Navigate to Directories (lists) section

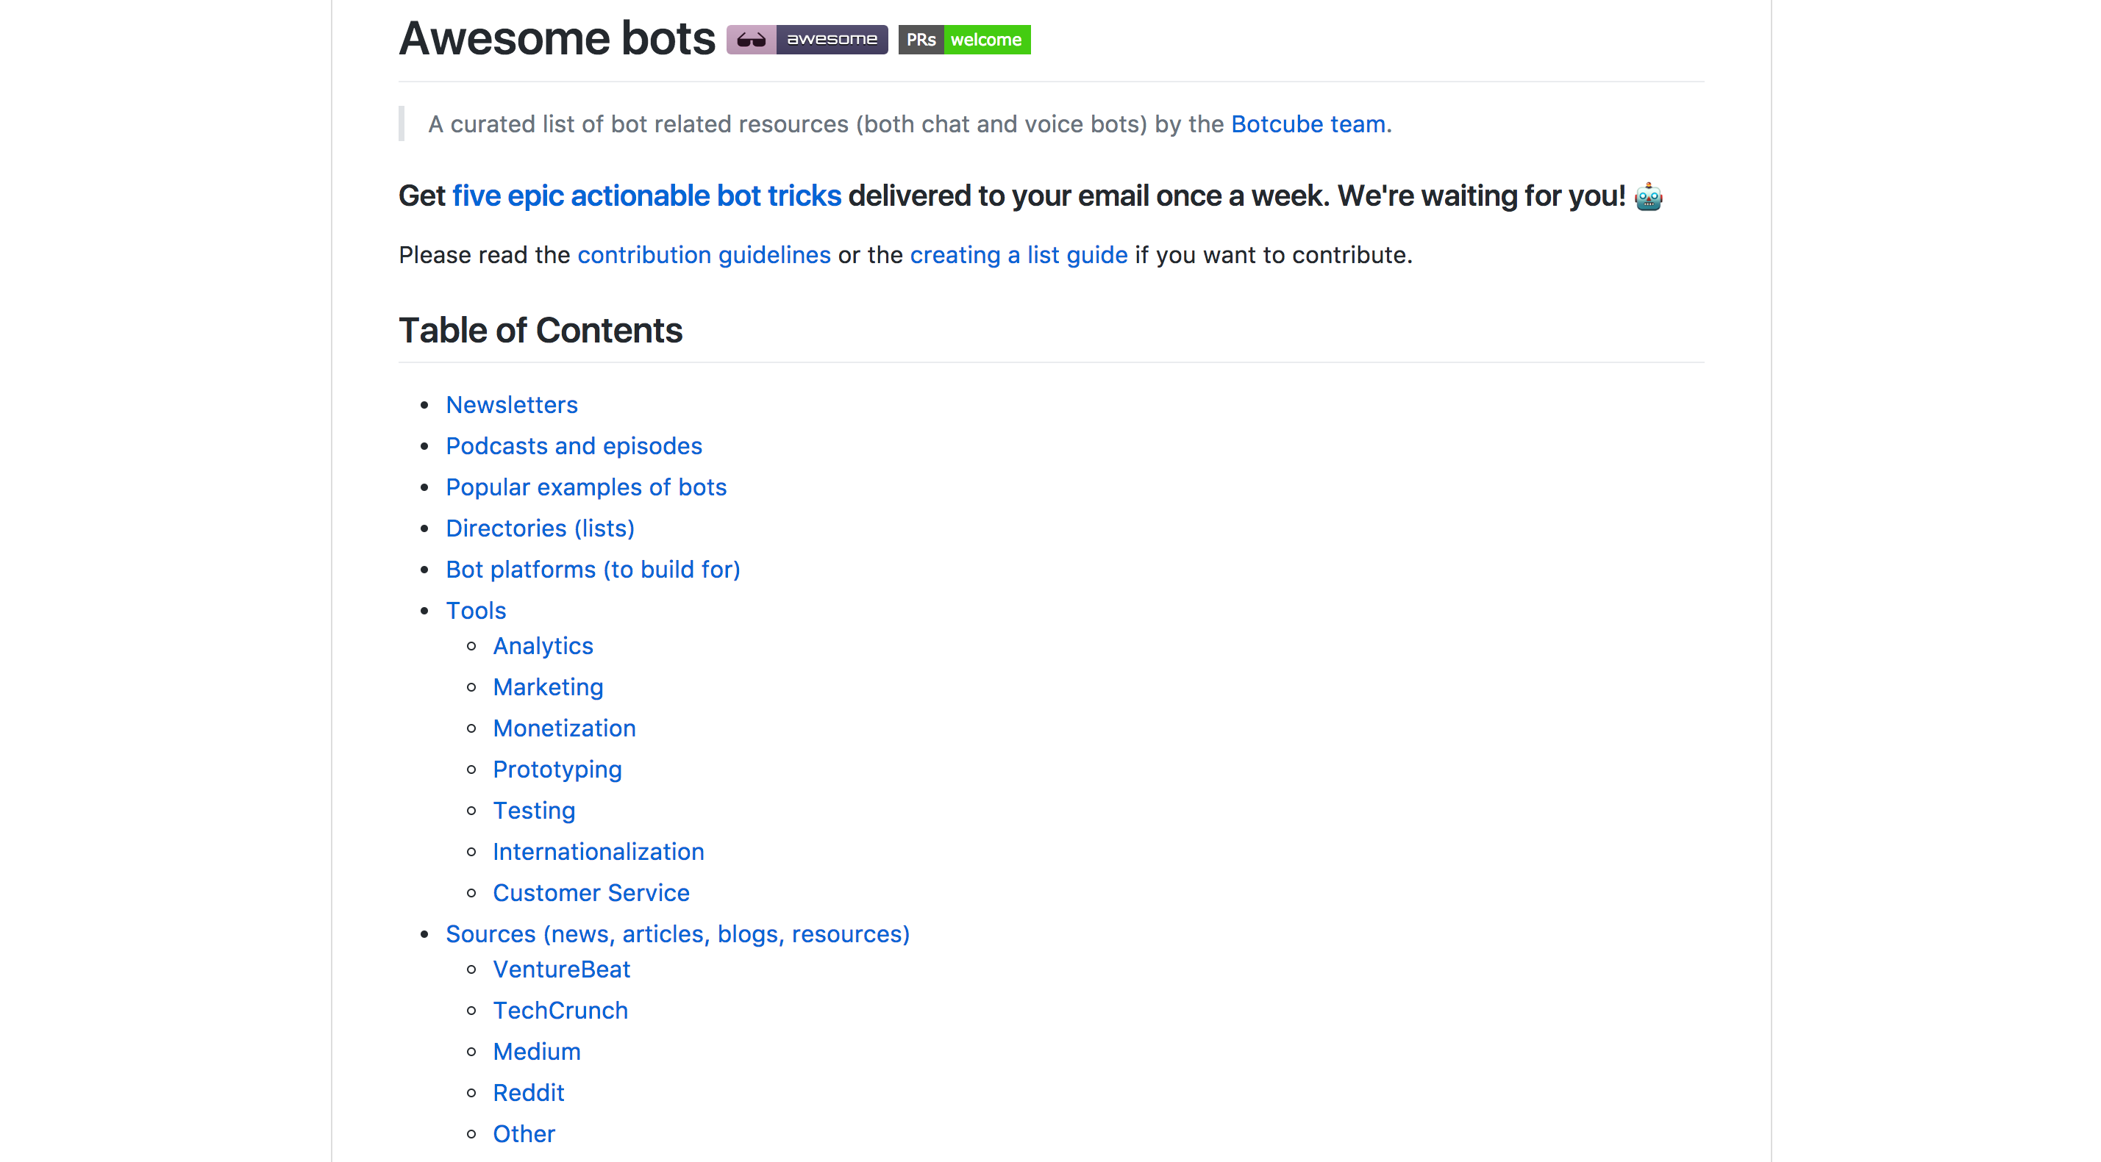pyautogui.click(x=539, y=528)
